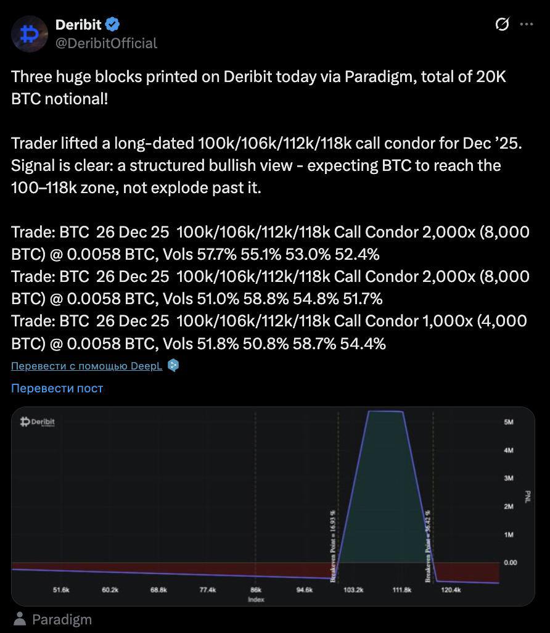Click "Перевести с помощью DeepL" link
The height and width of the screenshot is (633, 550).
coord(86,366)
